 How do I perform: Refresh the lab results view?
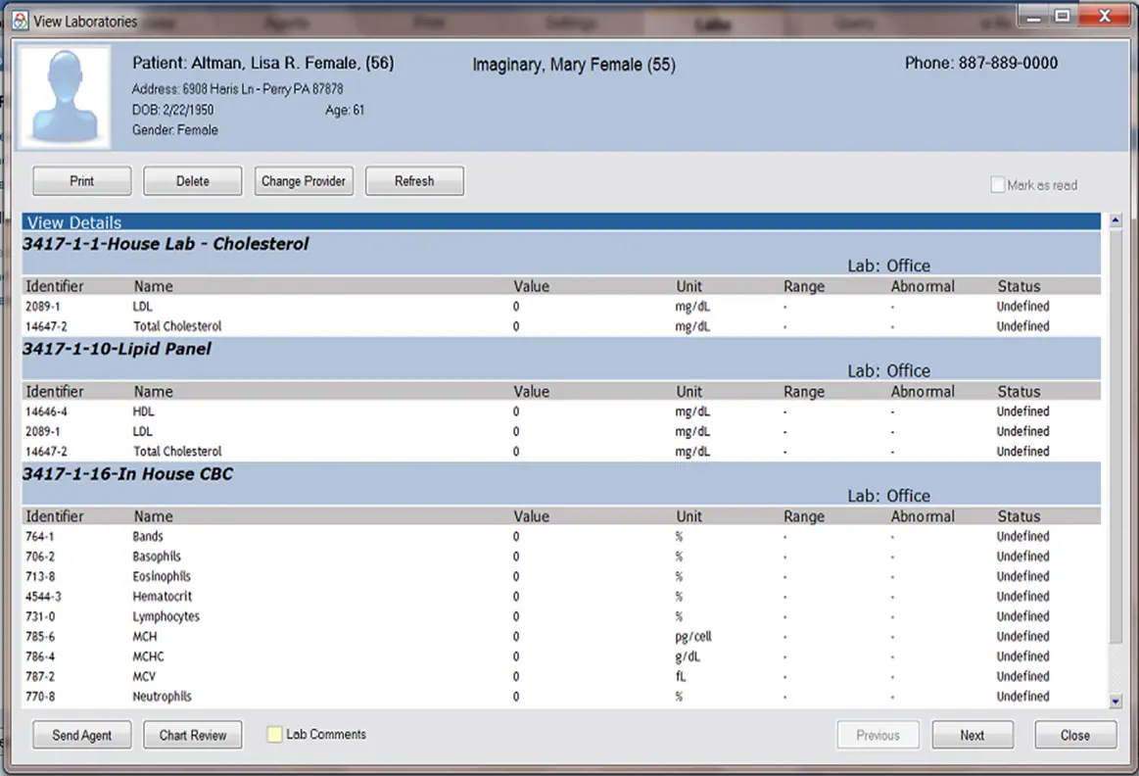pyautogui.click(x=414, y=180)
